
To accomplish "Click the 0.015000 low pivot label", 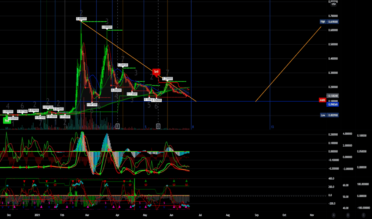I will coord(52,116).
